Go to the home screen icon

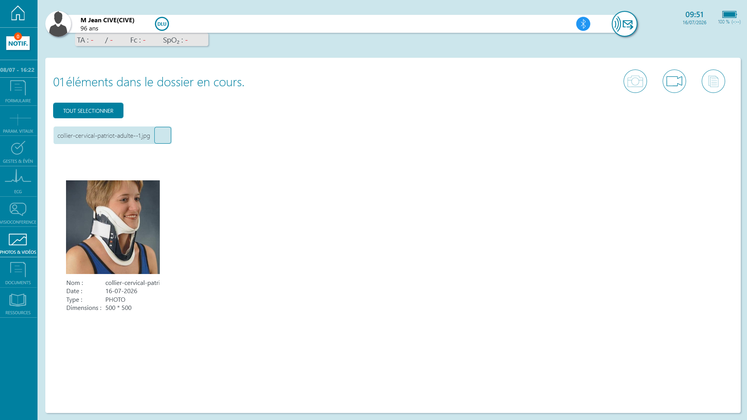pyautogui.click(x=18, y=13)
